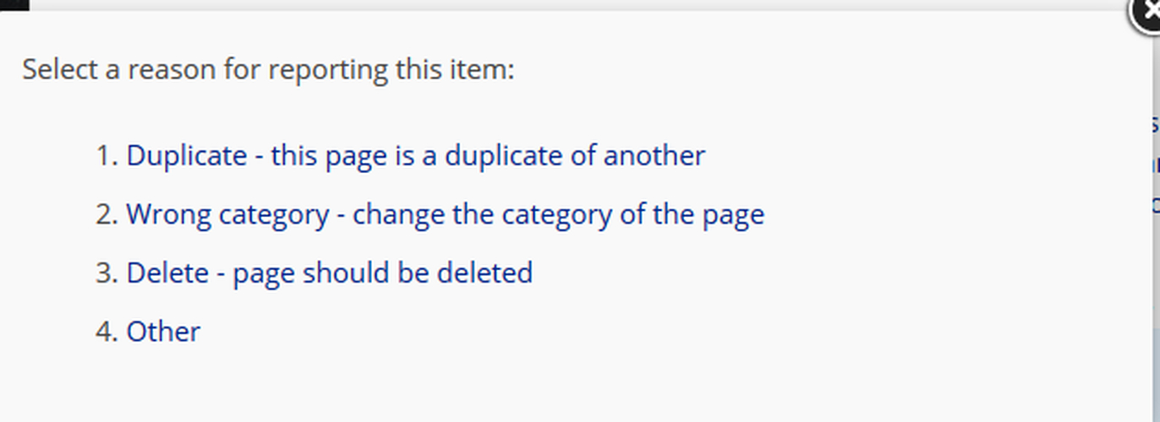The height and width of the screenshot is (422, 1160).
Task: Close the report reason dialog
Action: click(x=1147, y=14)
